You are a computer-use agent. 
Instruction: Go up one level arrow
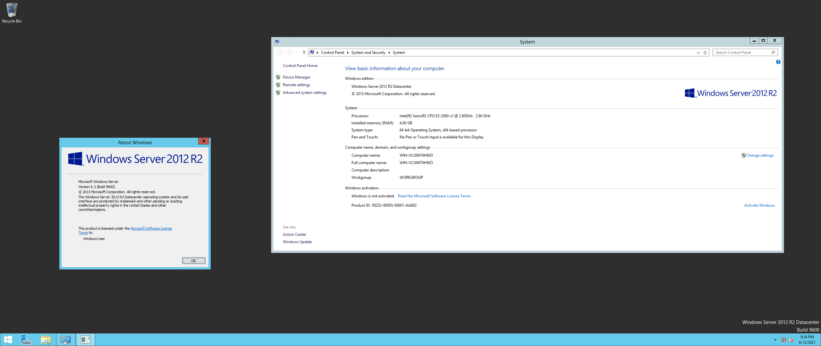[304, 53]
